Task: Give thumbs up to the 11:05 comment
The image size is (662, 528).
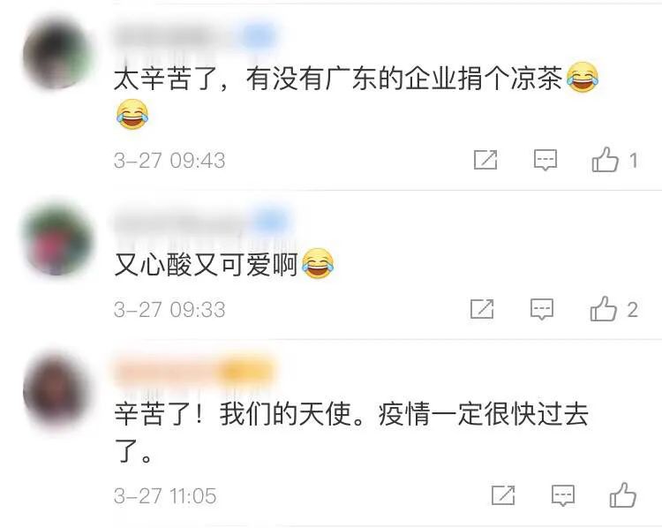Action: 623,494
